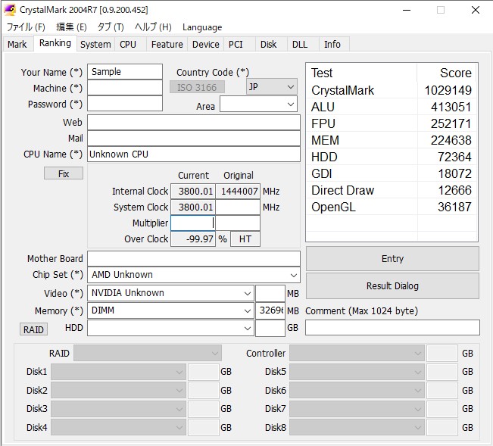Select the CrystalMark score row
The image size is (493, 446).
coord(392,91)
